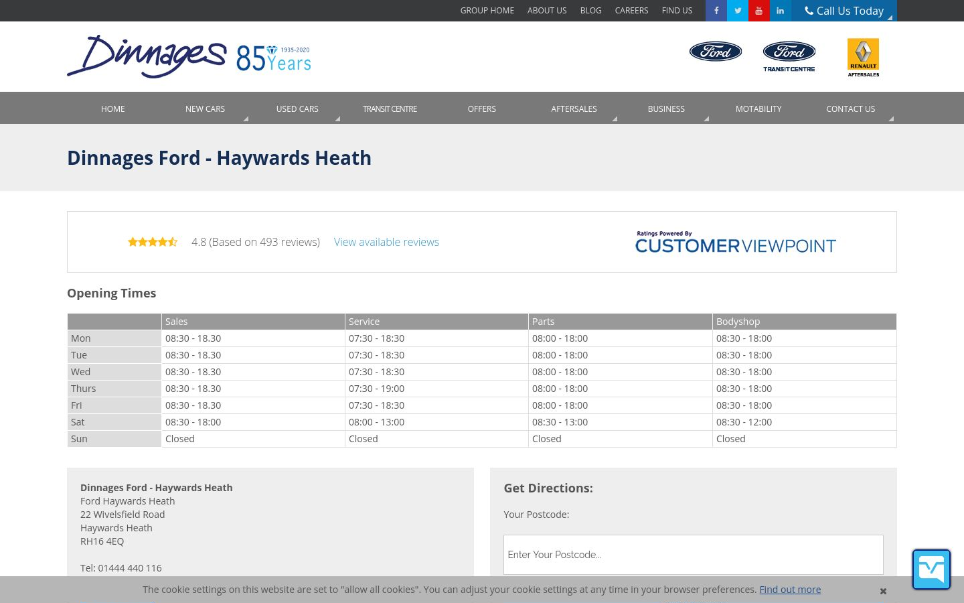
Task: Click the RH16 4EQ postcode text
Action: [x=102, y=541]
